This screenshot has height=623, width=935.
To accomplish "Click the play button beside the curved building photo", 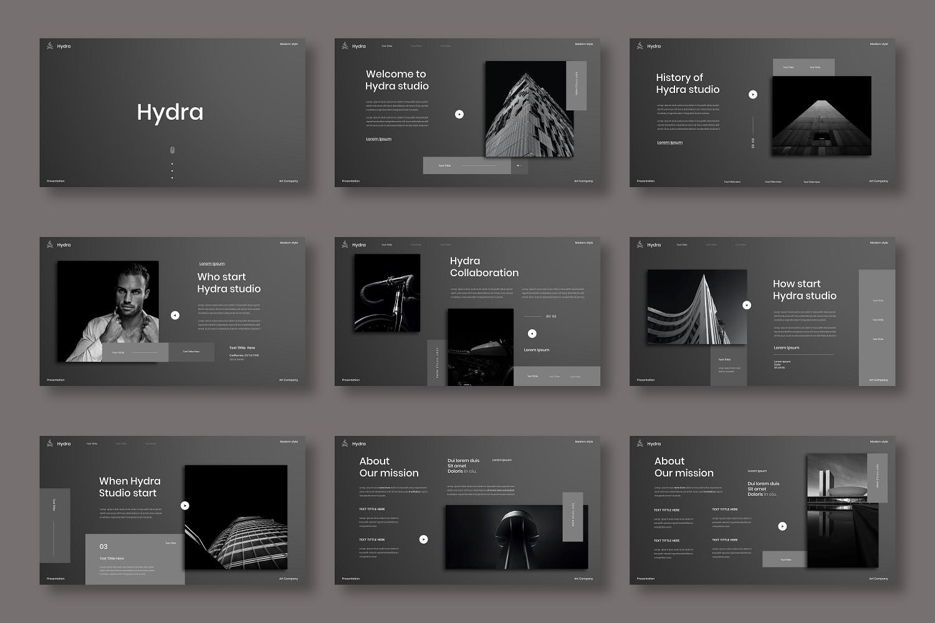I will (x=747, y=305).
